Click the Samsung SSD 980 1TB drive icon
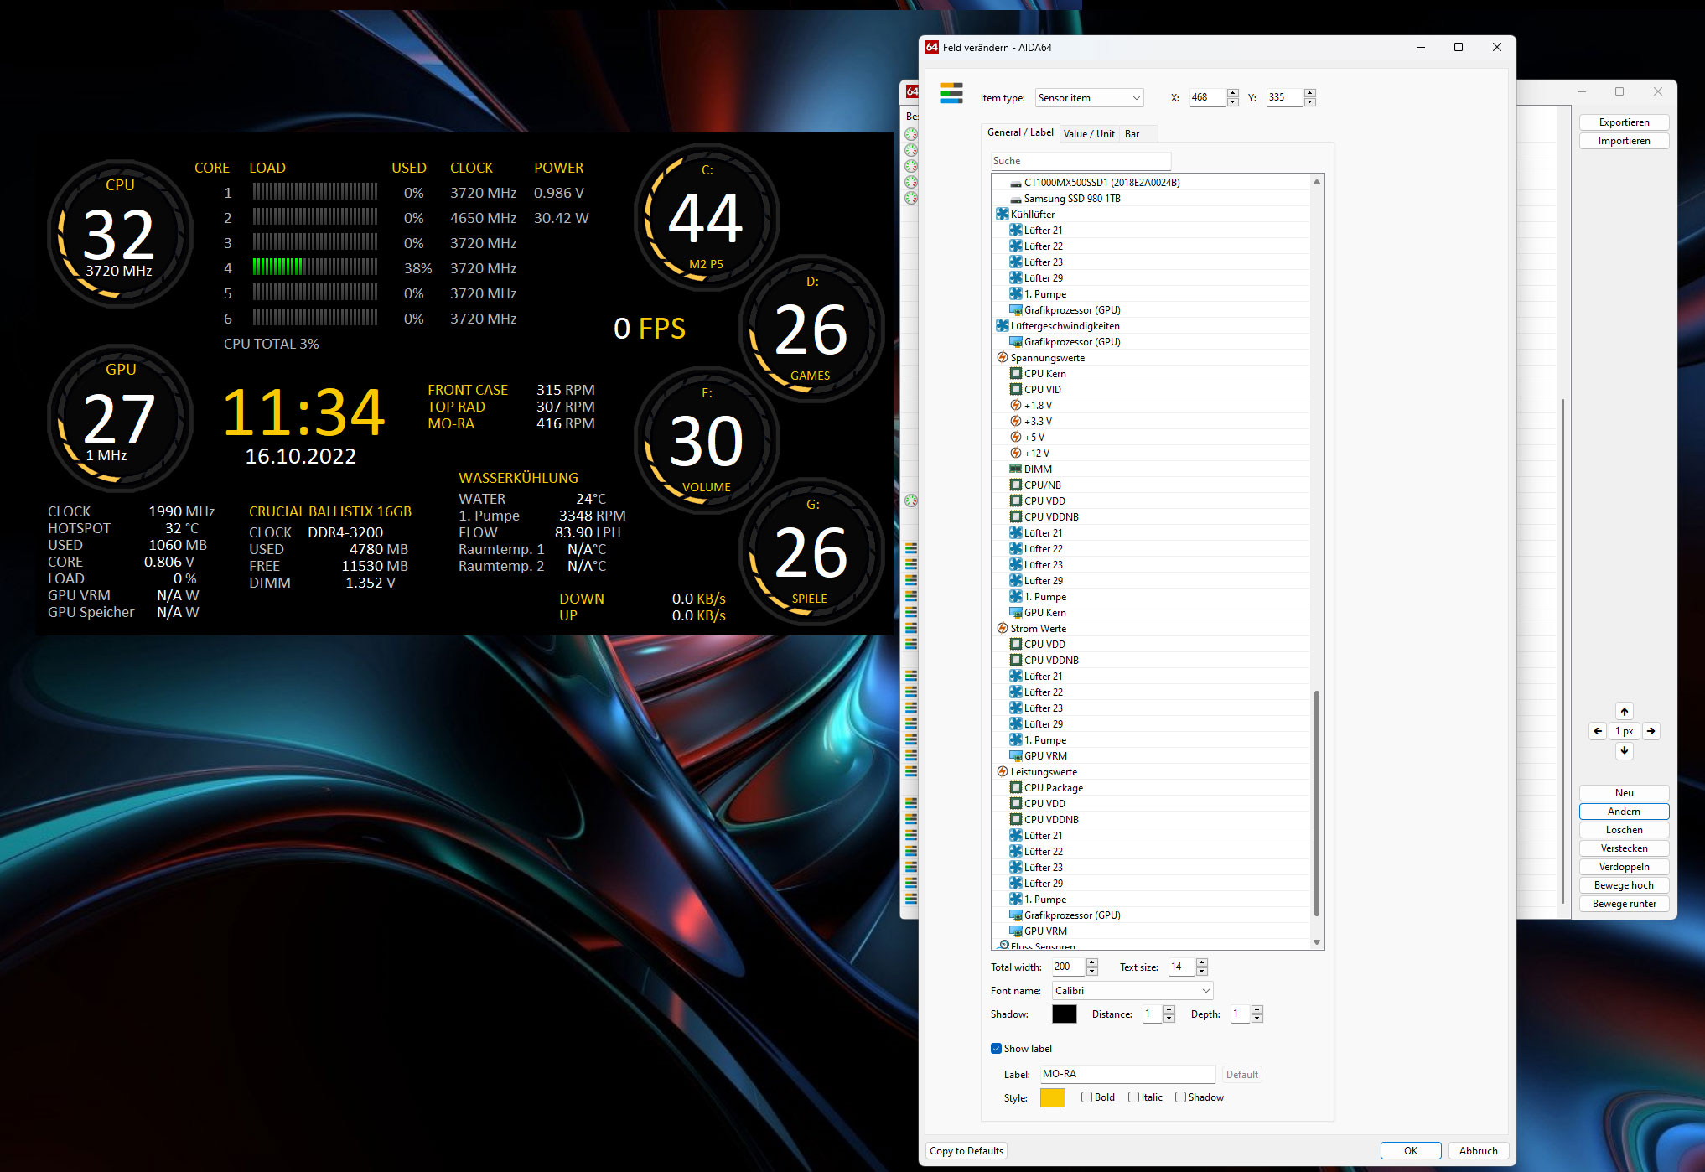This screenshot has width=1705, height=1172. [x=1016, y=199]
